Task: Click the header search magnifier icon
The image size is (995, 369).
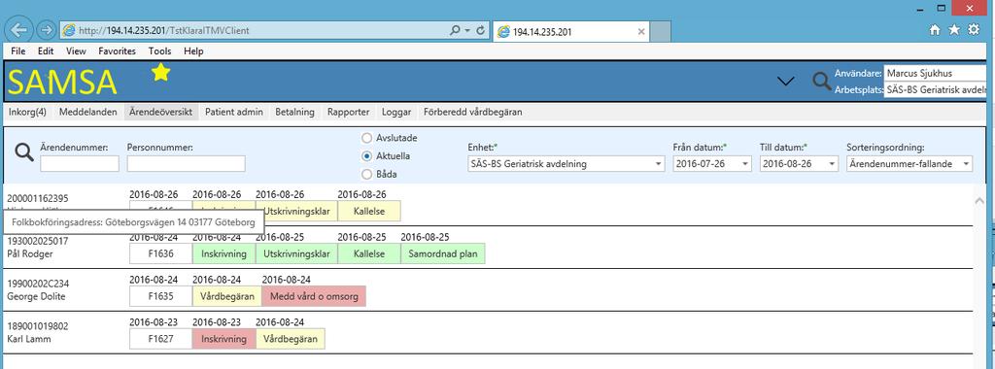Action: click(x=822, y=82)
